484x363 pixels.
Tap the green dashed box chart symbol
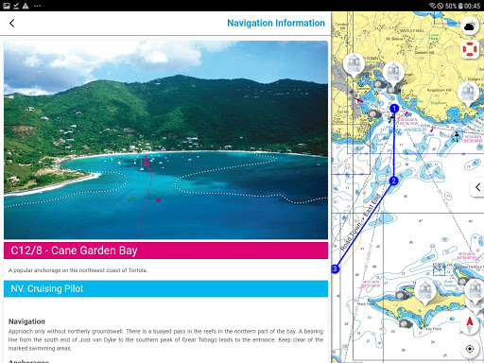point(439,269)
